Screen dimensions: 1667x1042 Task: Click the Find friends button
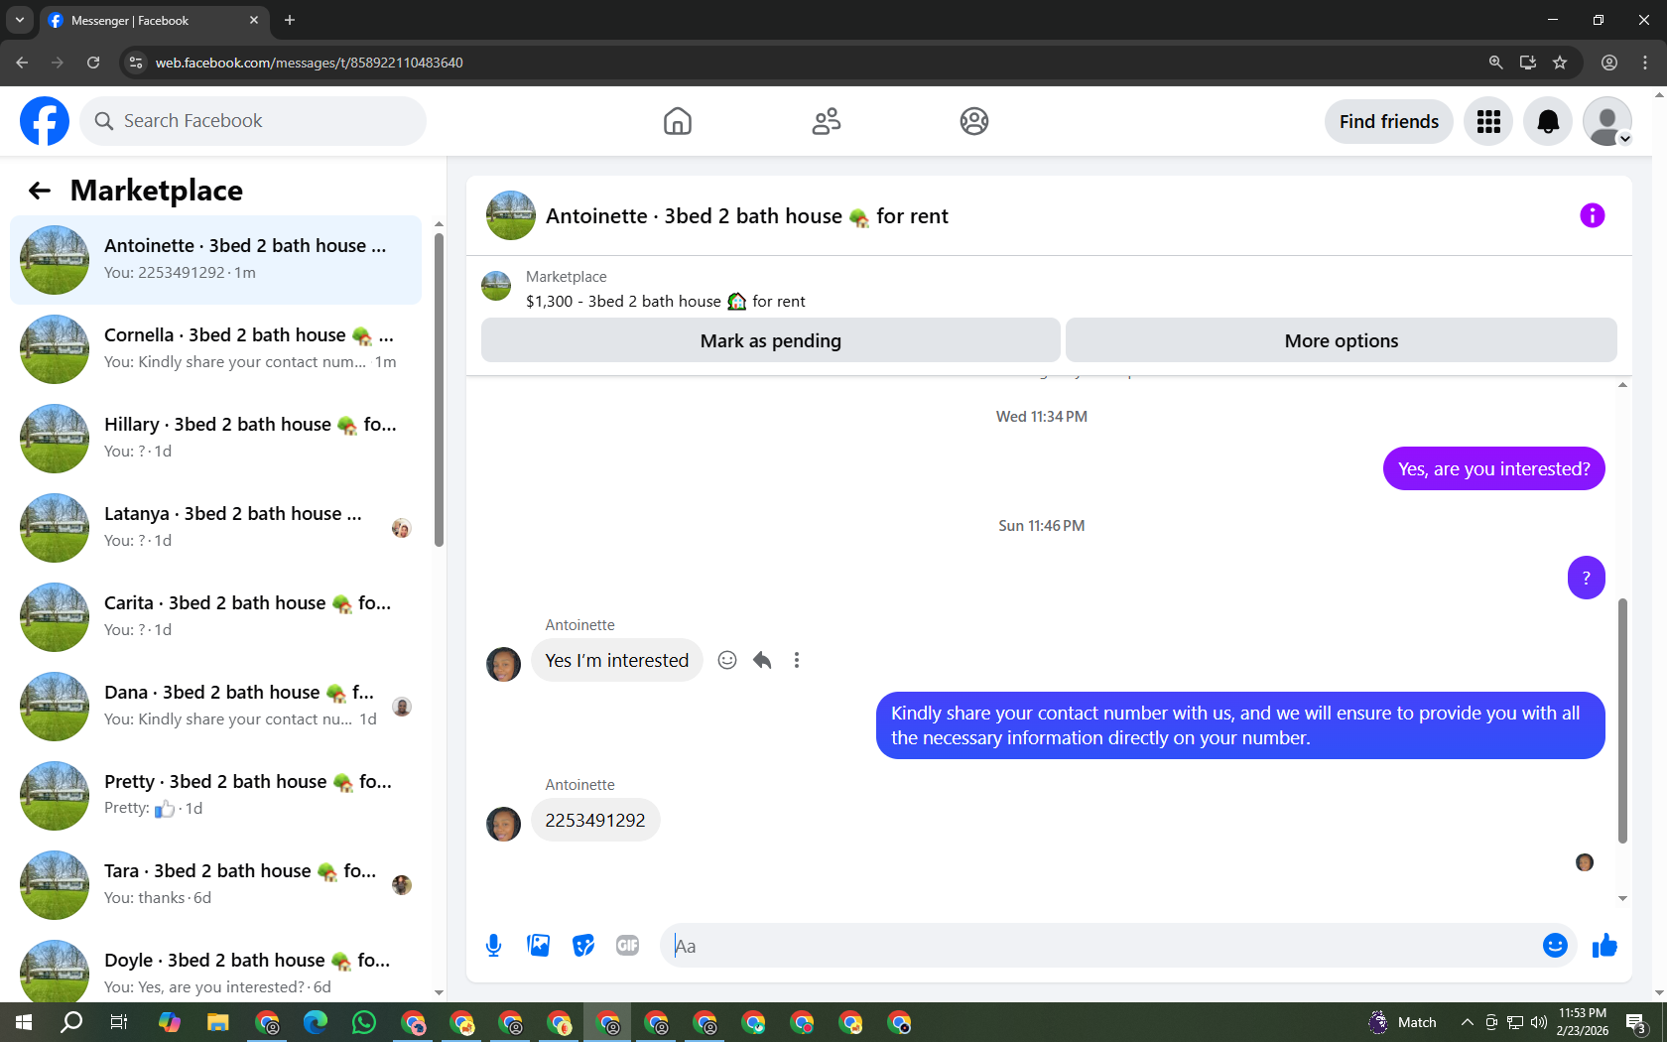pyautogui.click(x=1389, y=121)
